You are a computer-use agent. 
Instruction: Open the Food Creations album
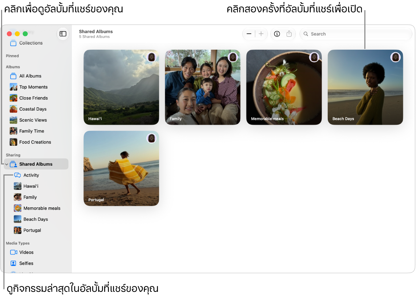pos(36,142)
